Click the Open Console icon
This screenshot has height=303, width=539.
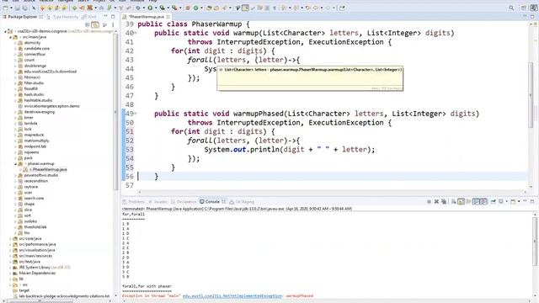tap(513, 201)
